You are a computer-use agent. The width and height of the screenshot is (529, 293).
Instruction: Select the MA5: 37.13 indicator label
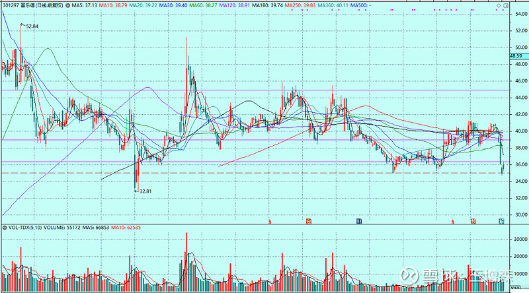click(x=85, y=6)
